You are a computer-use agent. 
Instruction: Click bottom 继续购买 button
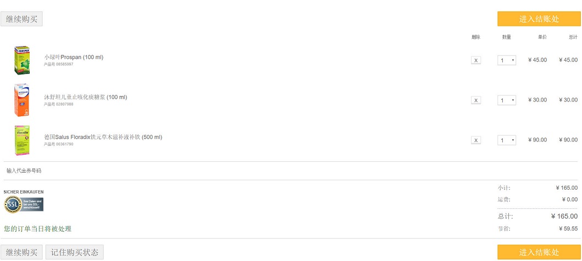(21, 252)
